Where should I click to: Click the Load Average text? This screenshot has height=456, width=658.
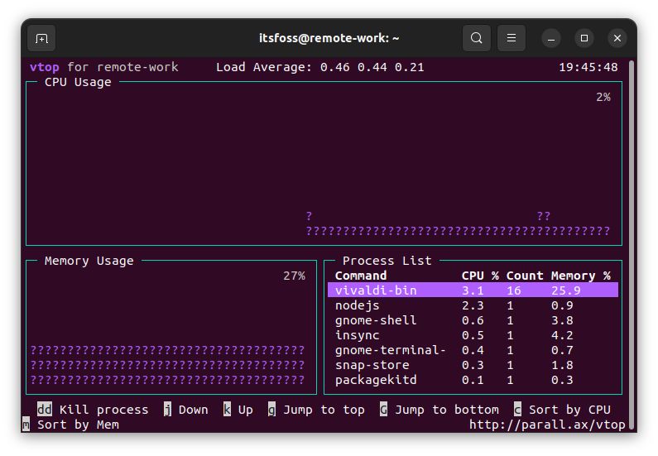320,67
